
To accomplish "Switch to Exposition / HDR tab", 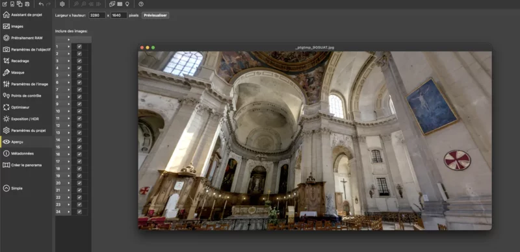I will [x=21, y=119].
